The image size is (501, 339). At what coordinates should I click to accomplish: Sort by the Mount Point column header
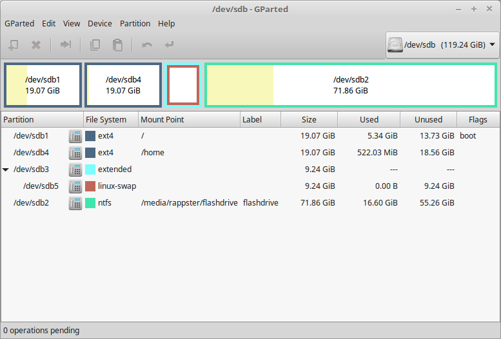tap(189, 119)
